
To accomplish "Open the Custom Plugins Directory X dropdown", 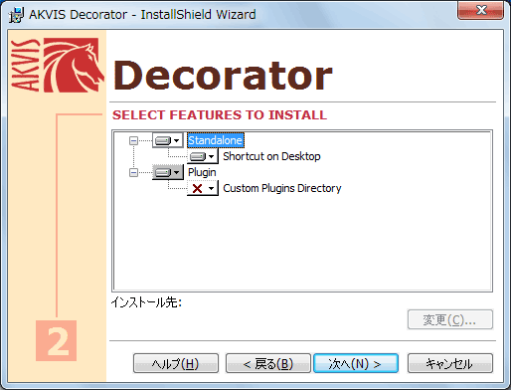I will pos(203,188).
